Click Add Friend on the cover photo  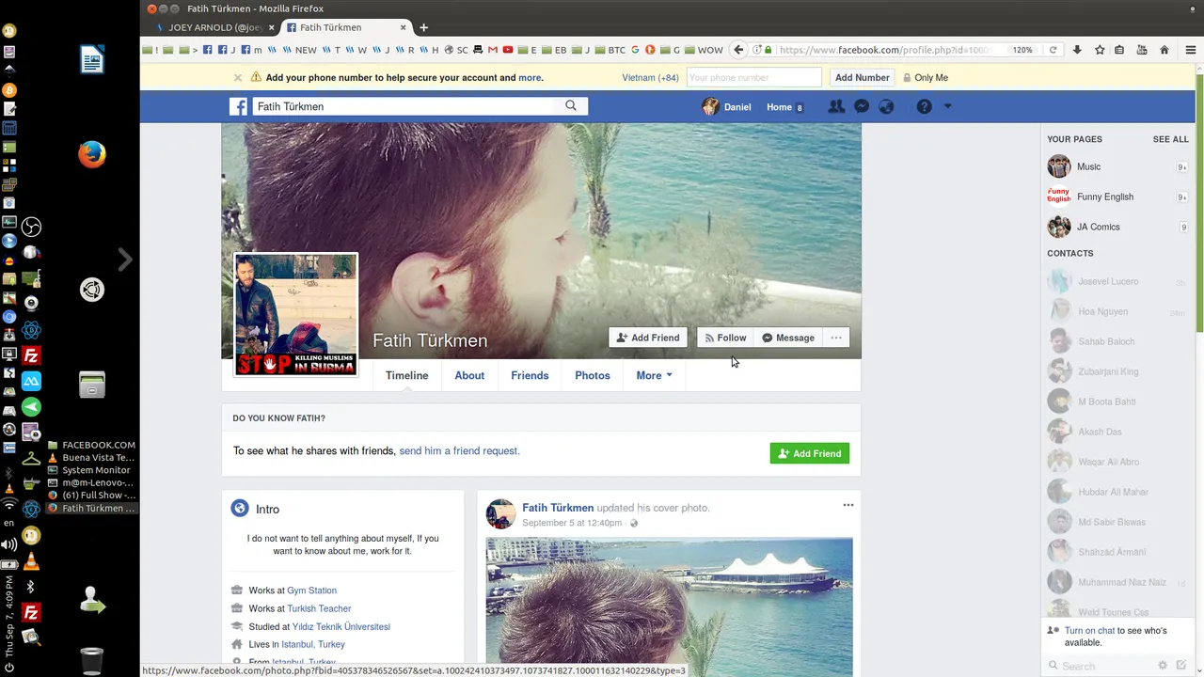[x=648, y=338]
